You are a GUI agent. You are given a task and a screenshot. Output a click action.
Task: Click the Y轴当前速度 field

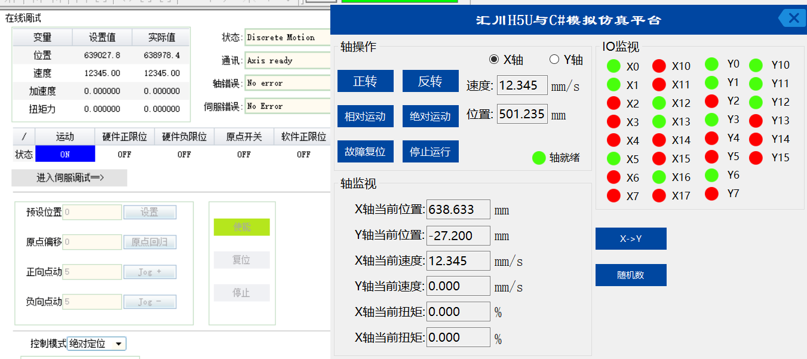(x=458, y=286)
